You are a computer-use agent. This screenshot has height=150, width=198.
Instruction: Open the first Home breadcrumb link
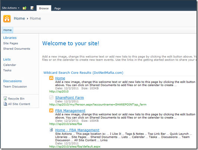tap(19, 19)
